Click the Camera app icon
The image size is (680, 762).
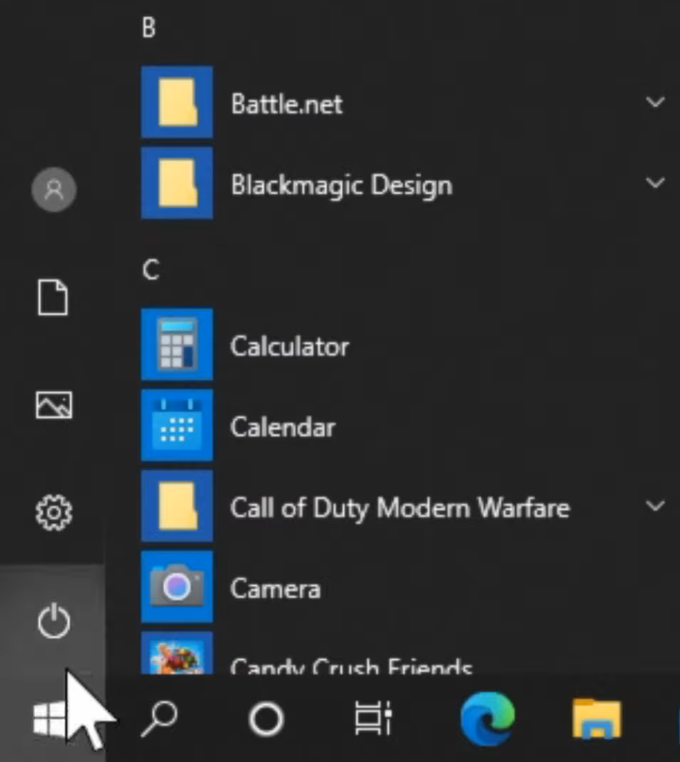pos(177,587)
